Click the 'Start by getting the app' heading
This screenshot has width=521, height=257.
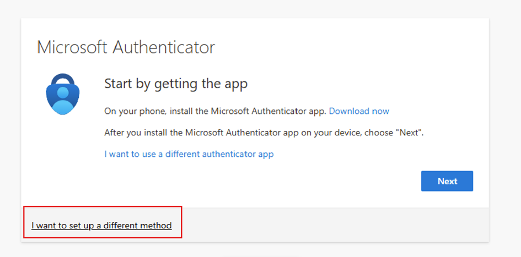176,84
